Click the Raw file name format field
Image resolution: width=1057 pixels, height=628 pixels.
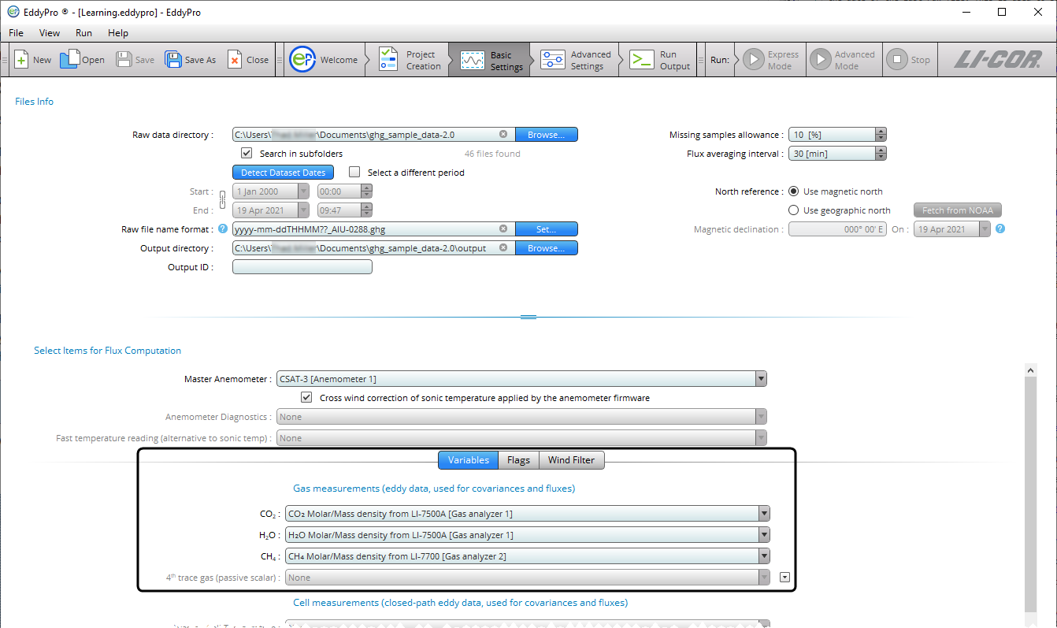point(373,229)
